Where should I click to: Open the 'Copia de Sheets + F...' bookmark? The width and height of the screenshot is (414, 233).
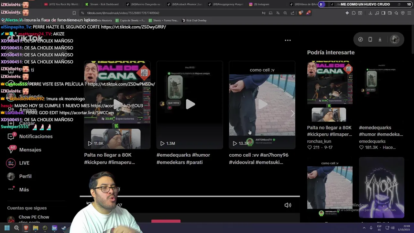pyautogui.click(x=130, y=20)
